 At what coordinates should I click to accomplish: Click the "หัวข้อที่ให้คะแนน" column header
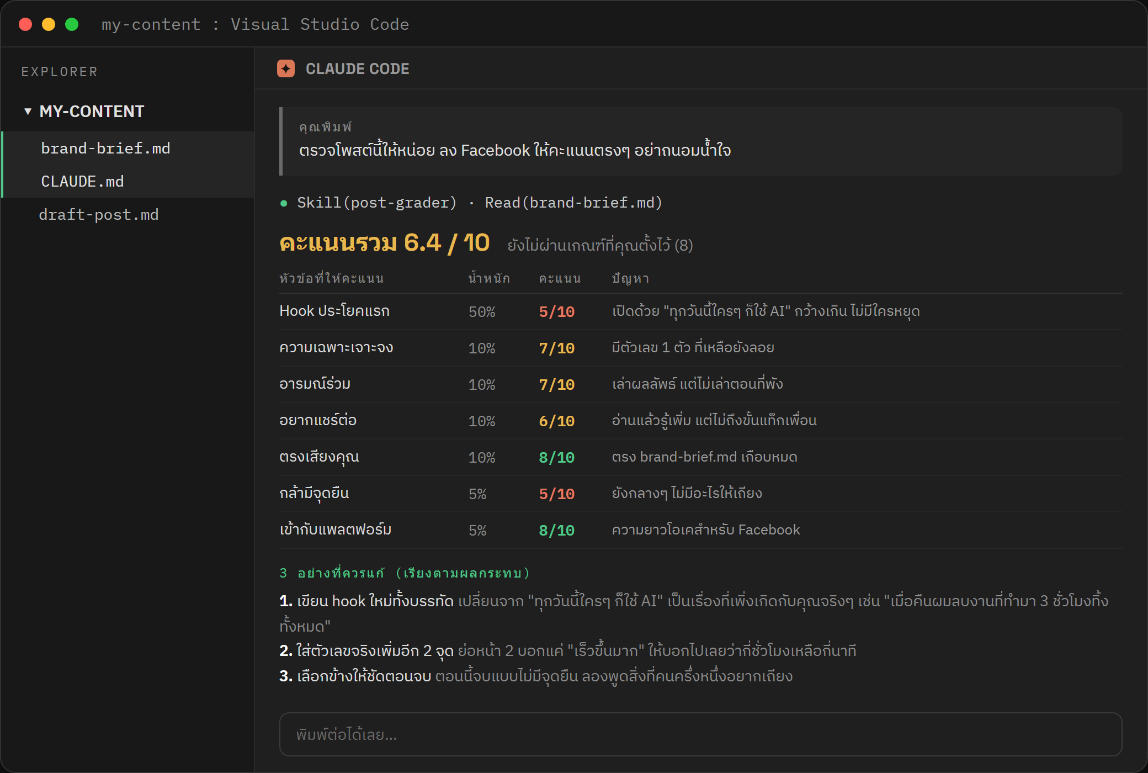pos(332,278)
